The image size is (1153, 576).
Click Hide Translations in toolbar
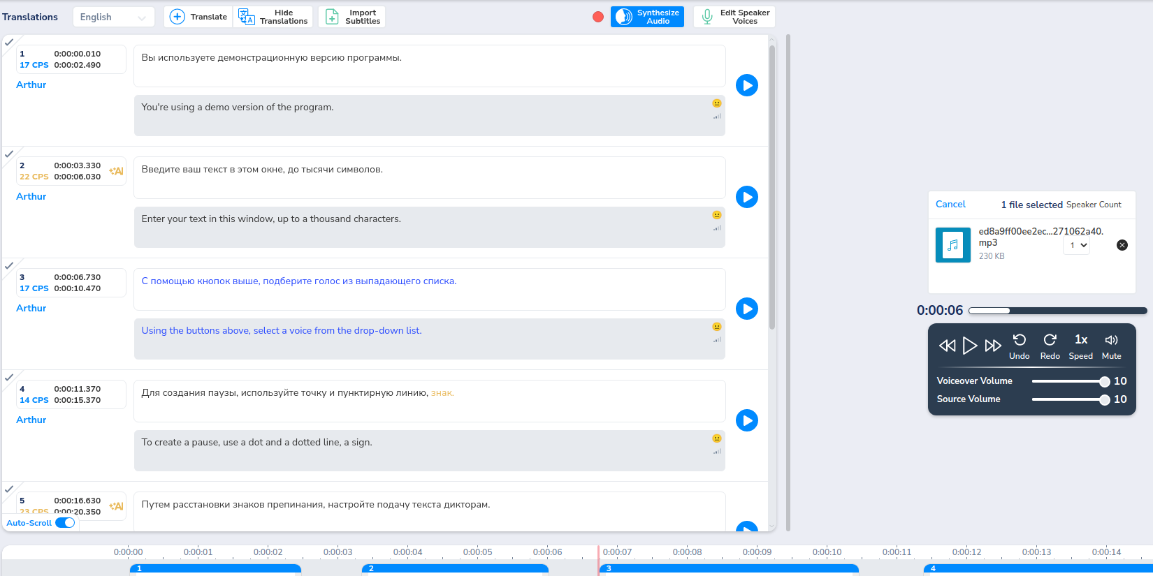[x=273, y=17]
